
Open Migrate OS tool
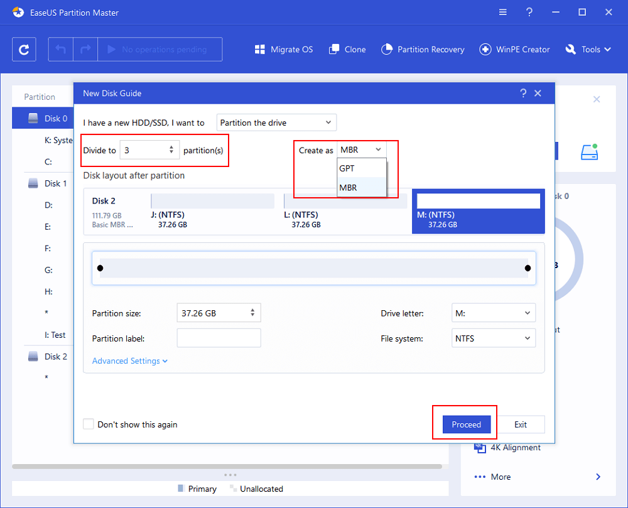coord(284,50)
